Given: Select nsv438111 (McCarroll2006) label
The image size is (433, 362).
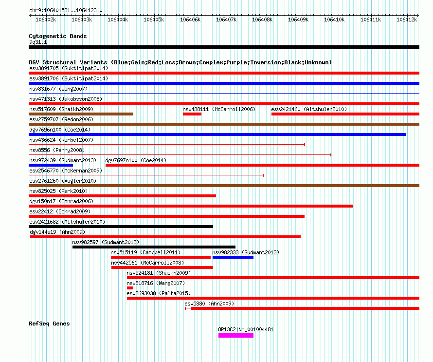Looking at the screenshot, I should (x=219, y=109).
